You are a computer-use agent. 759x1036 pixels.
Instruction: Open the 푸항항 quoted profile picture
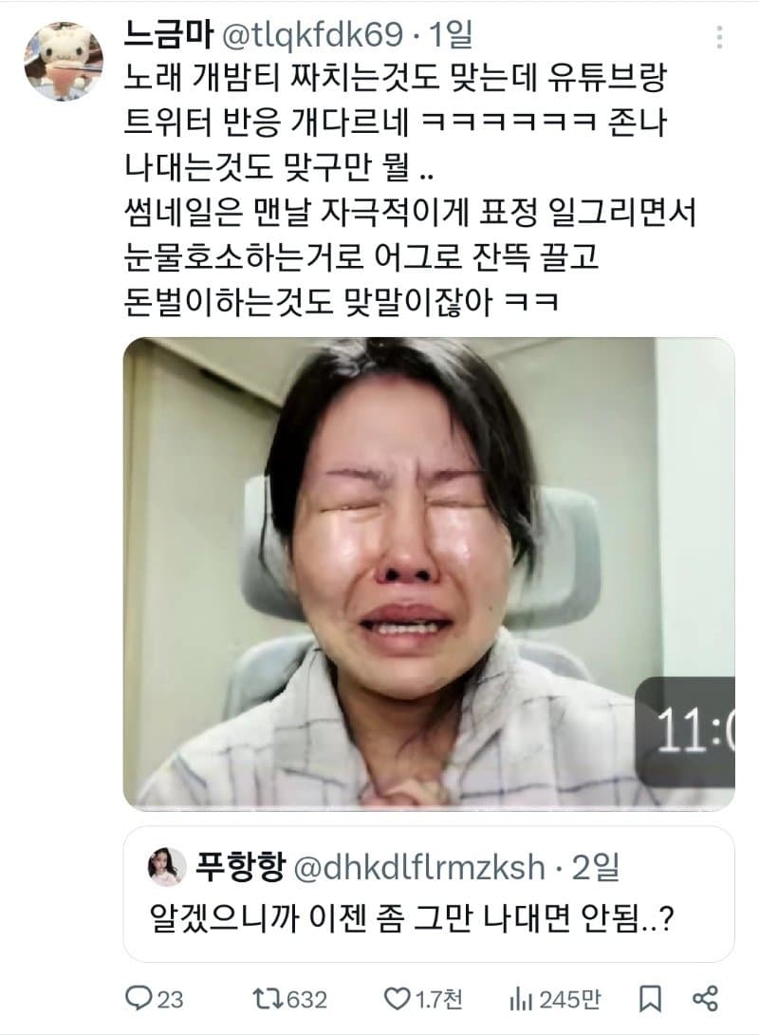pos(166,866)
